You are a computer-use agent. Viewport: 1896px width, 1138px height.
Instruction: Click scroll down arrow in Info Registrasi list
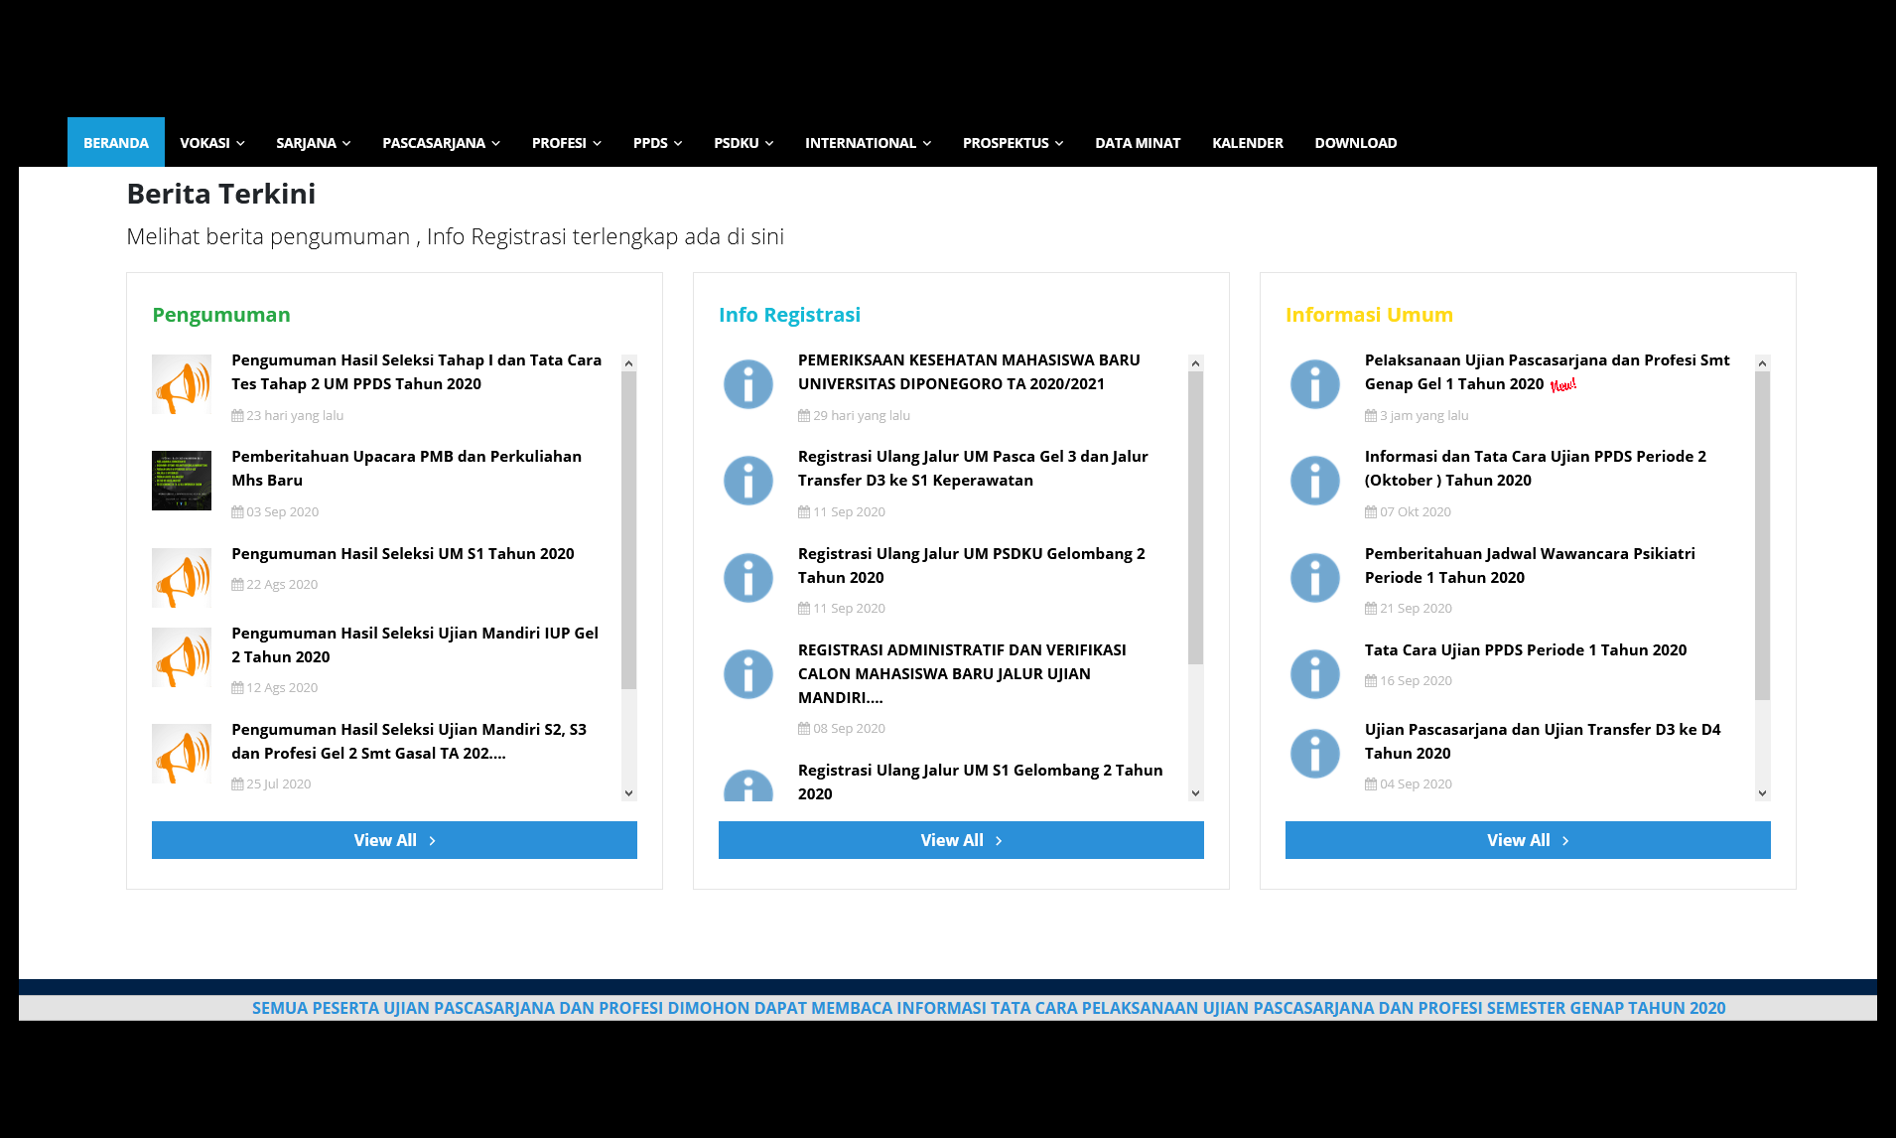[1195, 793]
